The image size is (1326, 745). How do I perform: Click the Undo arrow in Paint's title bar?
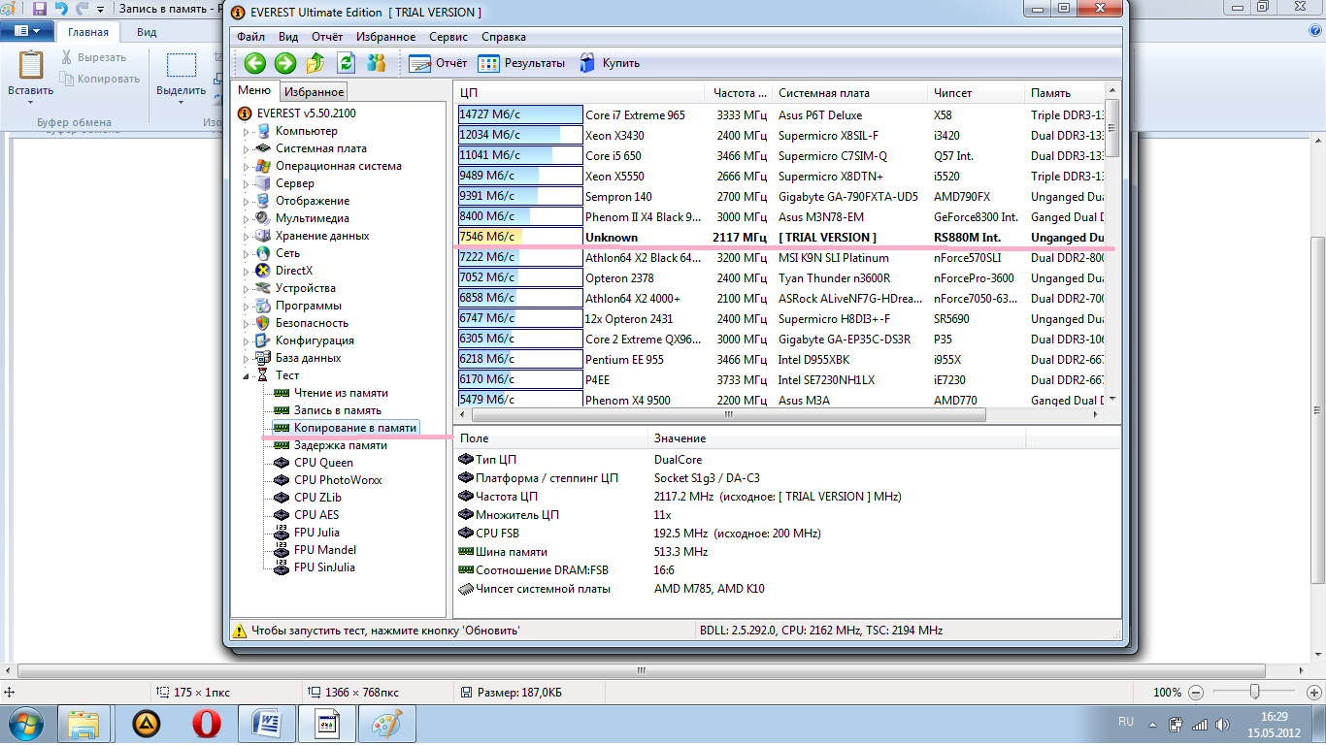click(60, 9)
